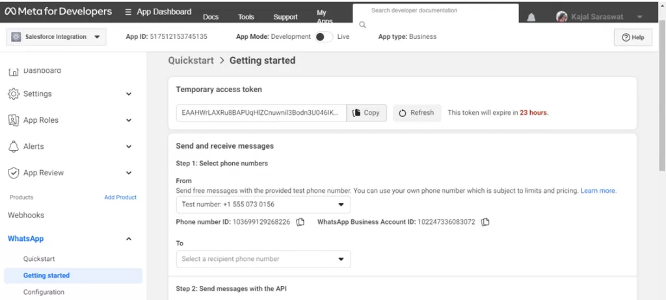Click the Settings gear icon in sidebar
The height and width of the screenshot is (300, 666).
(14, 94)
